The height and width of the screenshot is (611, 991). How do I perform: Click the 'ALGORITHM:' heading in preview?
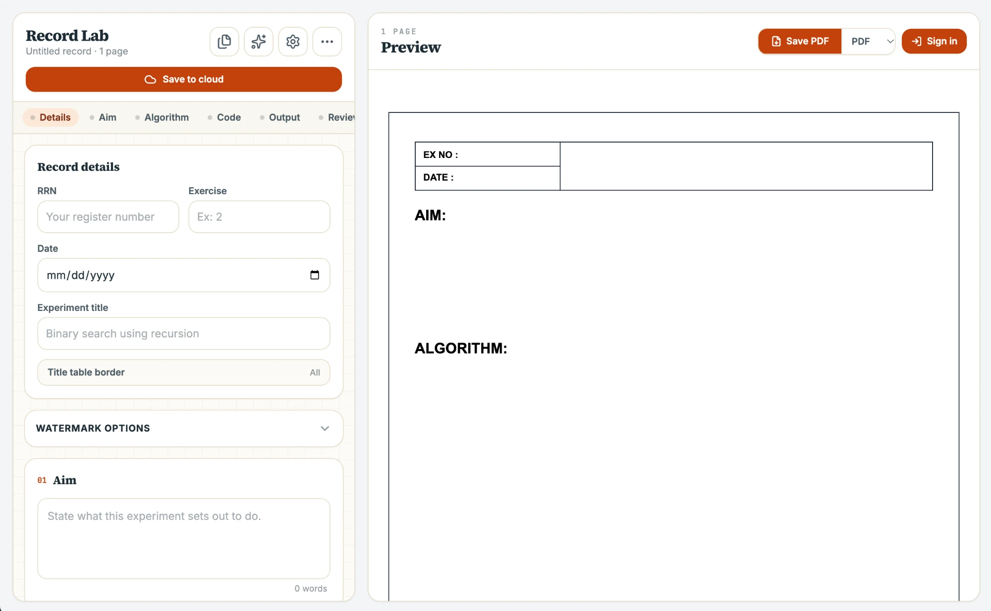tap(461, 348)
